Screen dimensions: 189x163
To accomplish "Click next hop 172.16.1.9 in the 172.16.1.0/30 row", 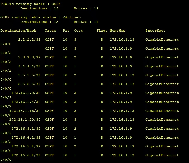I will [121, 93].
